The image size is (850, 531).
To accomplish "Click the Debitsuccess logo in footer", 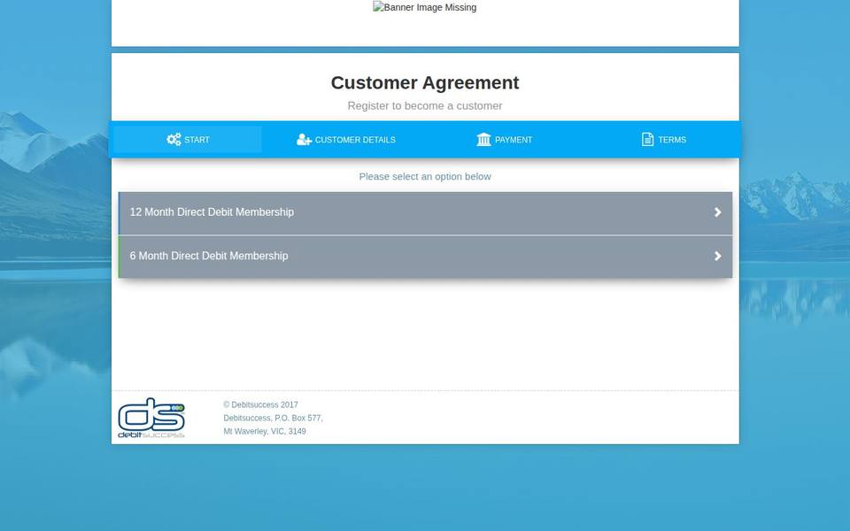I will pyautogui.click(x=151, y=418).
